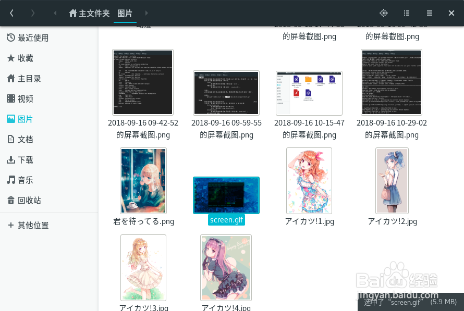Click the locate target icon in header
The image size is (464, 311).
pyautogui.click(x=384, y=13)
